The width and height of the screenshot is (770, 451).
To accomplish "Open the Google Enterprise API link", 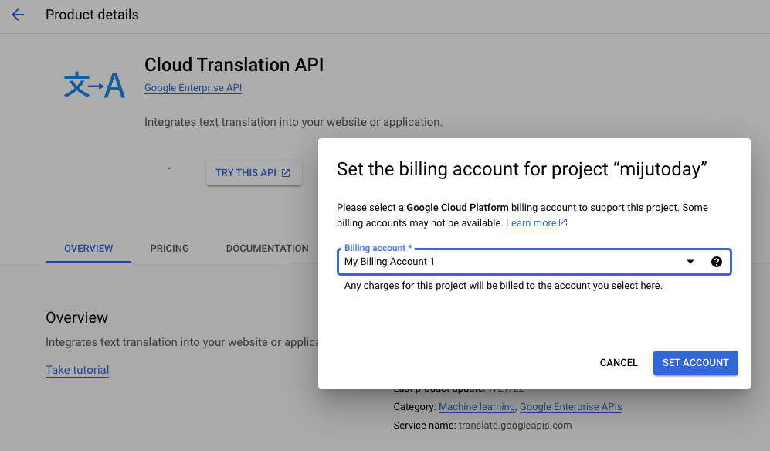I will pyautogui.click(x=193, y=88).
